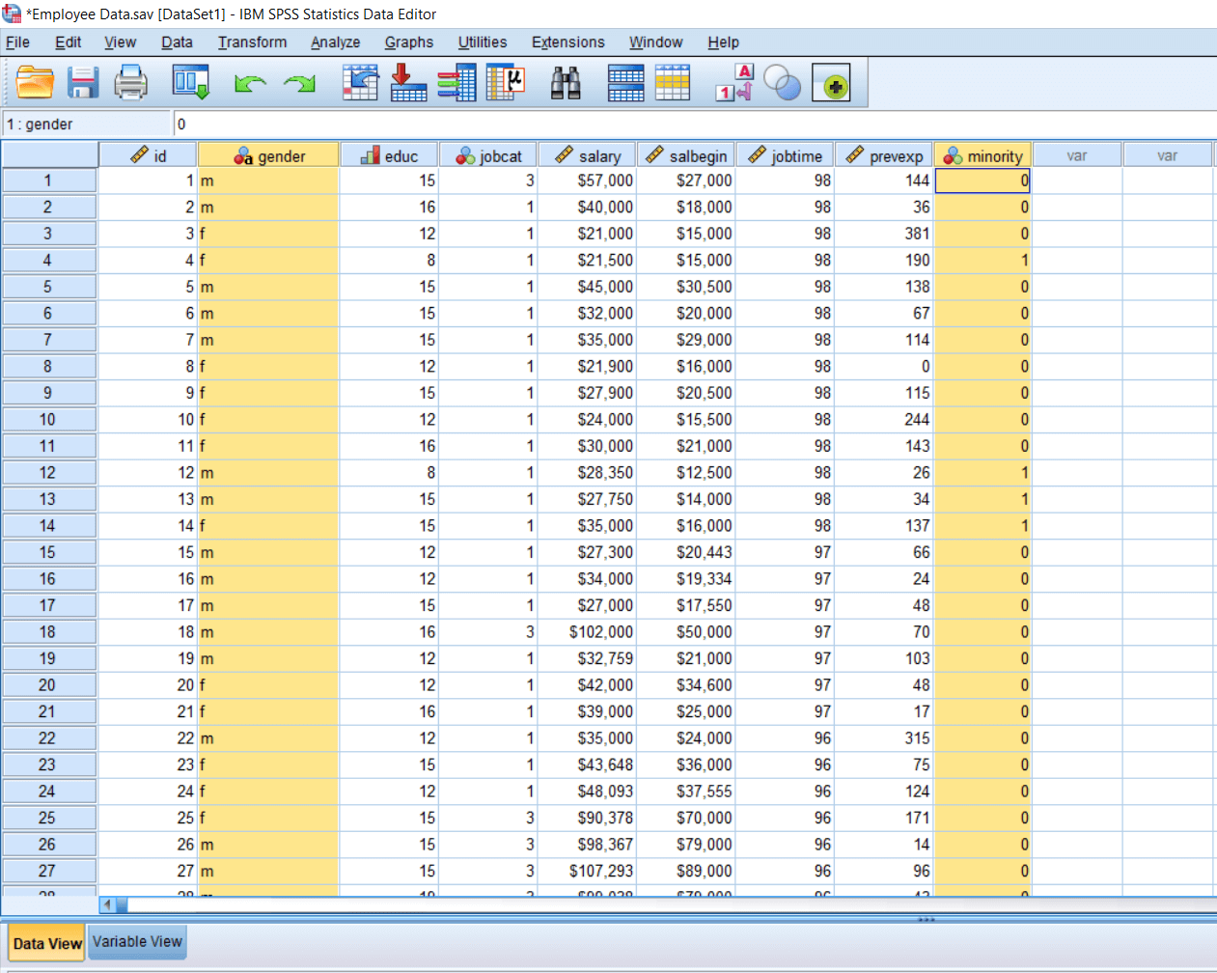Switch to the Data View tab
The height and width of the screenshot is (973, 1217).
pos(47,943)
